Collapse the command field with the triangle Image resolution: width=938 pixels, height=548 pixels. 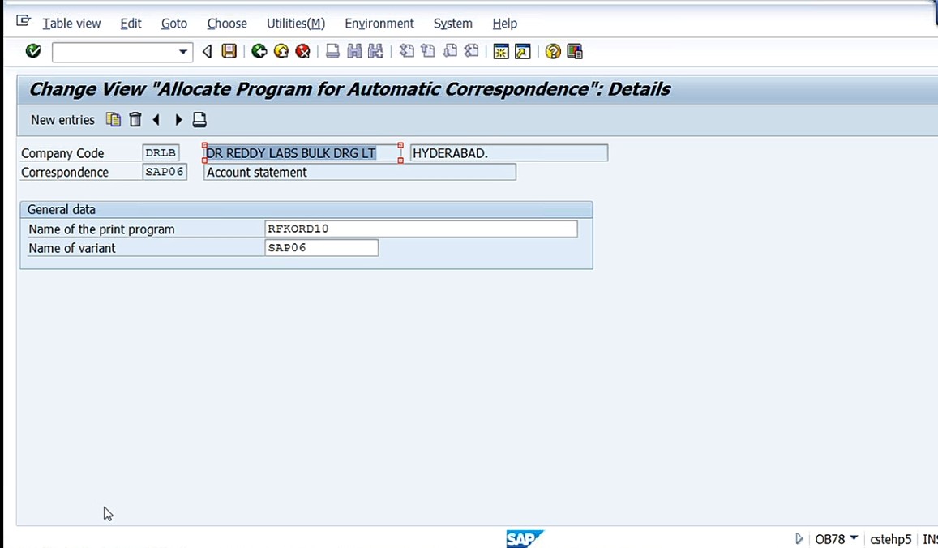207,52
